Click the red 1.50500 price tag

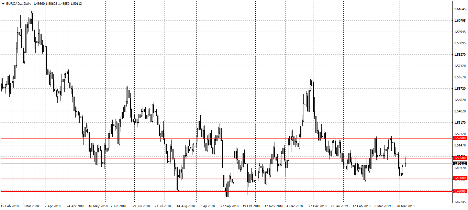(460, 158)
